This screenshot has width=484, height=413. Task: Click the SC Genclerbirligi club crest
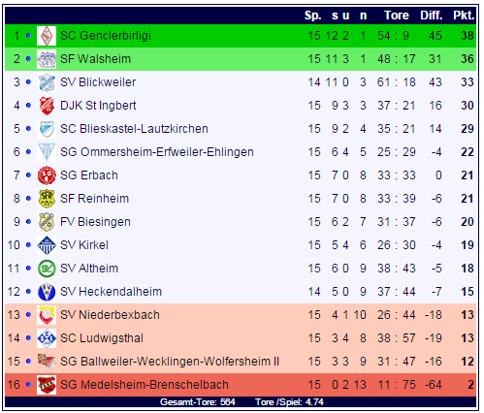click(47, 36)
